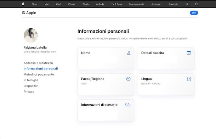Open the Paese/Regione card
Viewport: 216px width, 139px height.
[106, 84]
